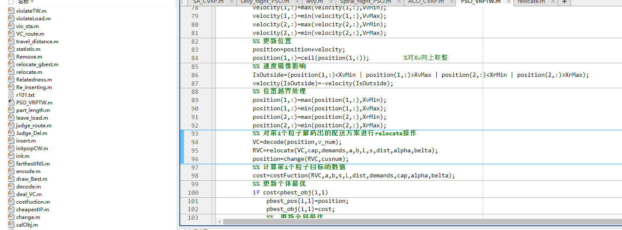
Task: Click the plus button to add new tab
Action: click(x=564, y=2)
